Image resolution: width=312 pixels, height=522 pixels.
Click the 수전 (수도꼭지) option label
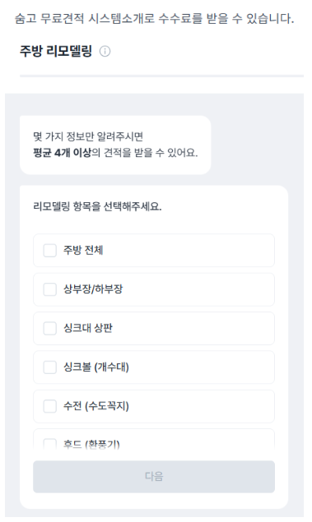tap(96, 406)
